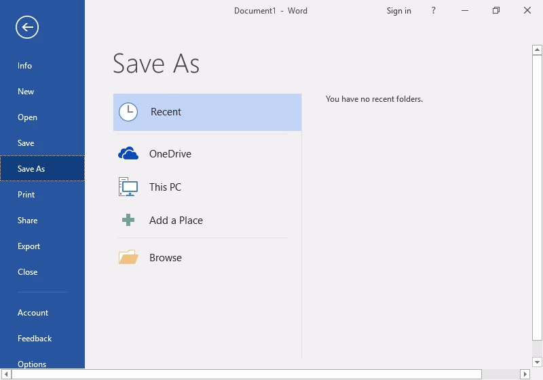Click the Add a Place plus icon
543x380 pixels.
pyautogui.click(x=128, y=220)
